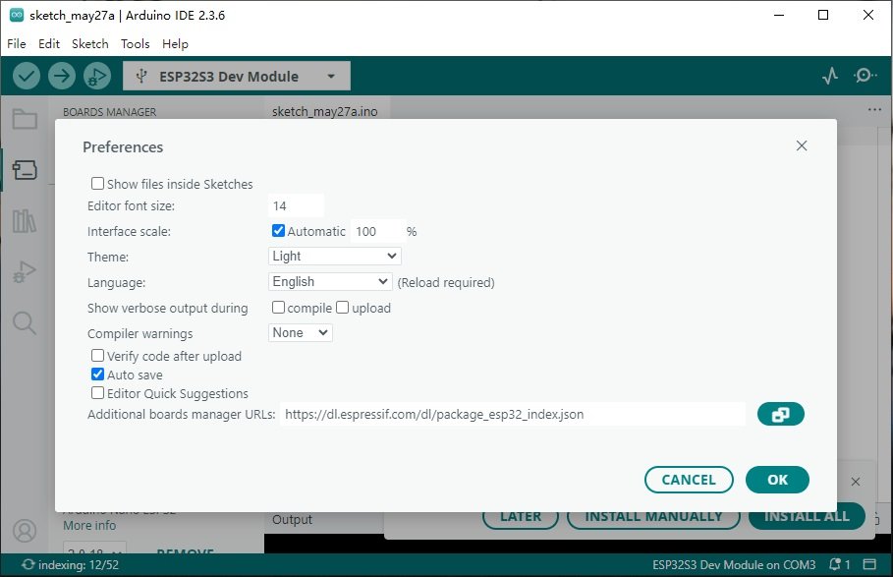This screenshot has width=893, height=577.
Task: Enable verbose output during upload
Action: point(342,308)
